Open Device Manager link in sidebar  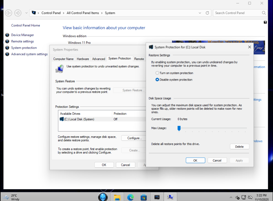pos(22,35)
